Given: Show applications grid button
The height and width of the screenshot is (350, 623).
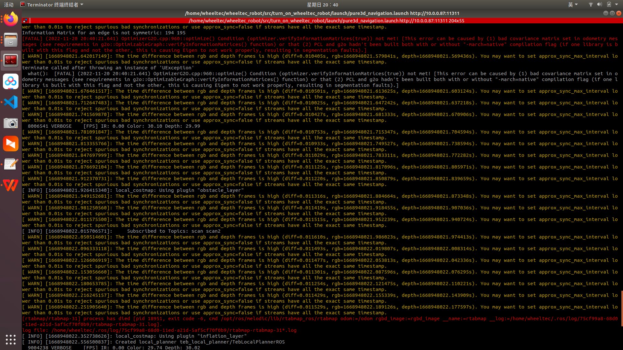Looking at the screenshot, I should pos(11,339).
